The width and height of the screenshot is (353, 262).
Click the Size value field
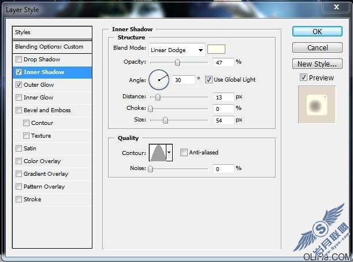(x=223, y=120)
